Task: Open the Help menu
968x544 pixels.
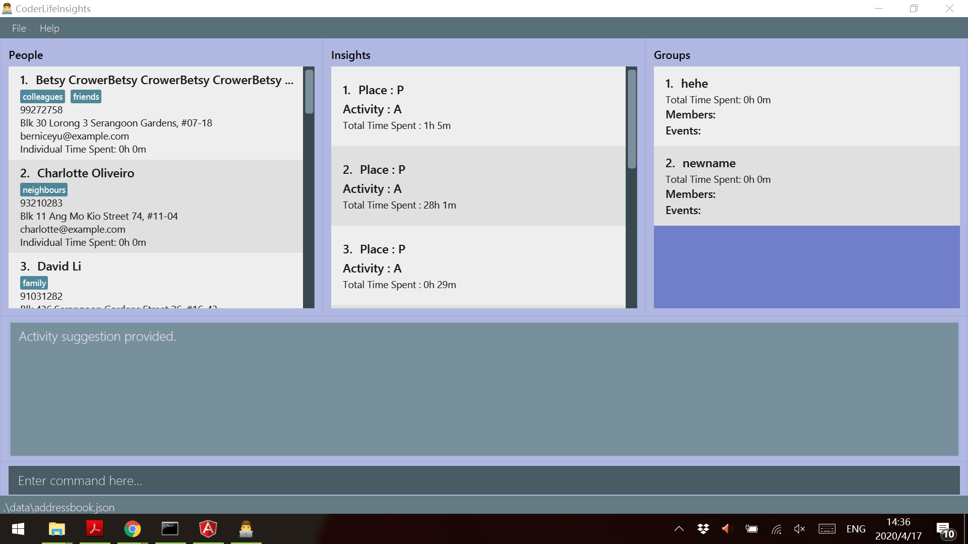Action: point(49,28)
